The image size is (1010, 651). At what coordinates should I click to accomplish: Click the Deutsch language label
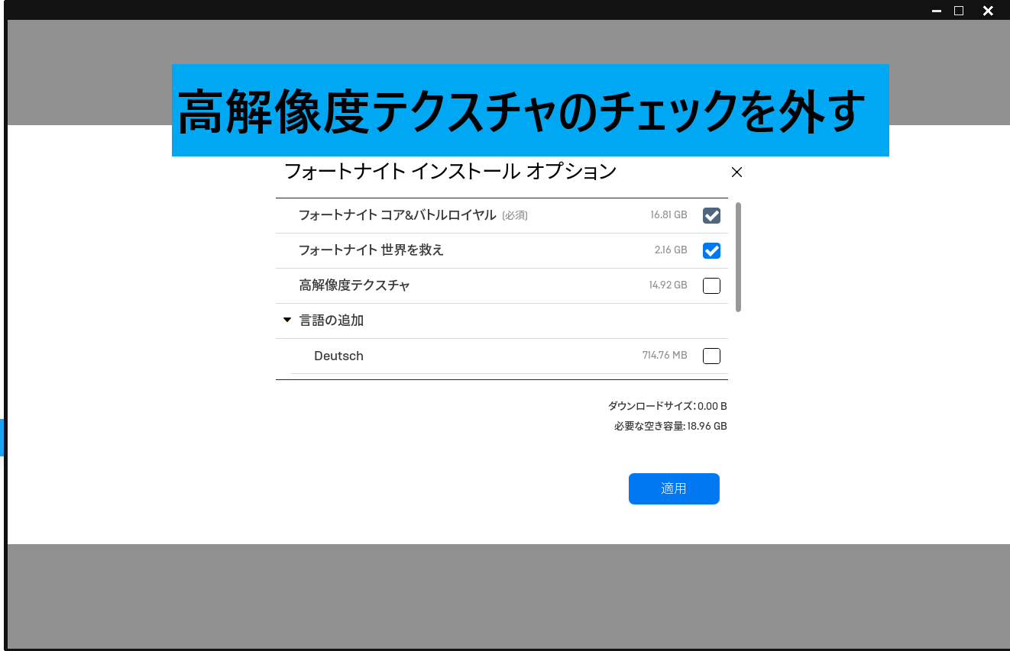coord(338,356)
